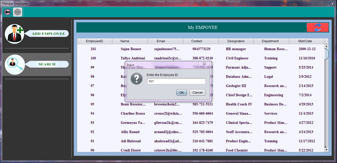Click the question mark dialog icon
This screenshot has width=337, height=163.
[x=137, y=78]
